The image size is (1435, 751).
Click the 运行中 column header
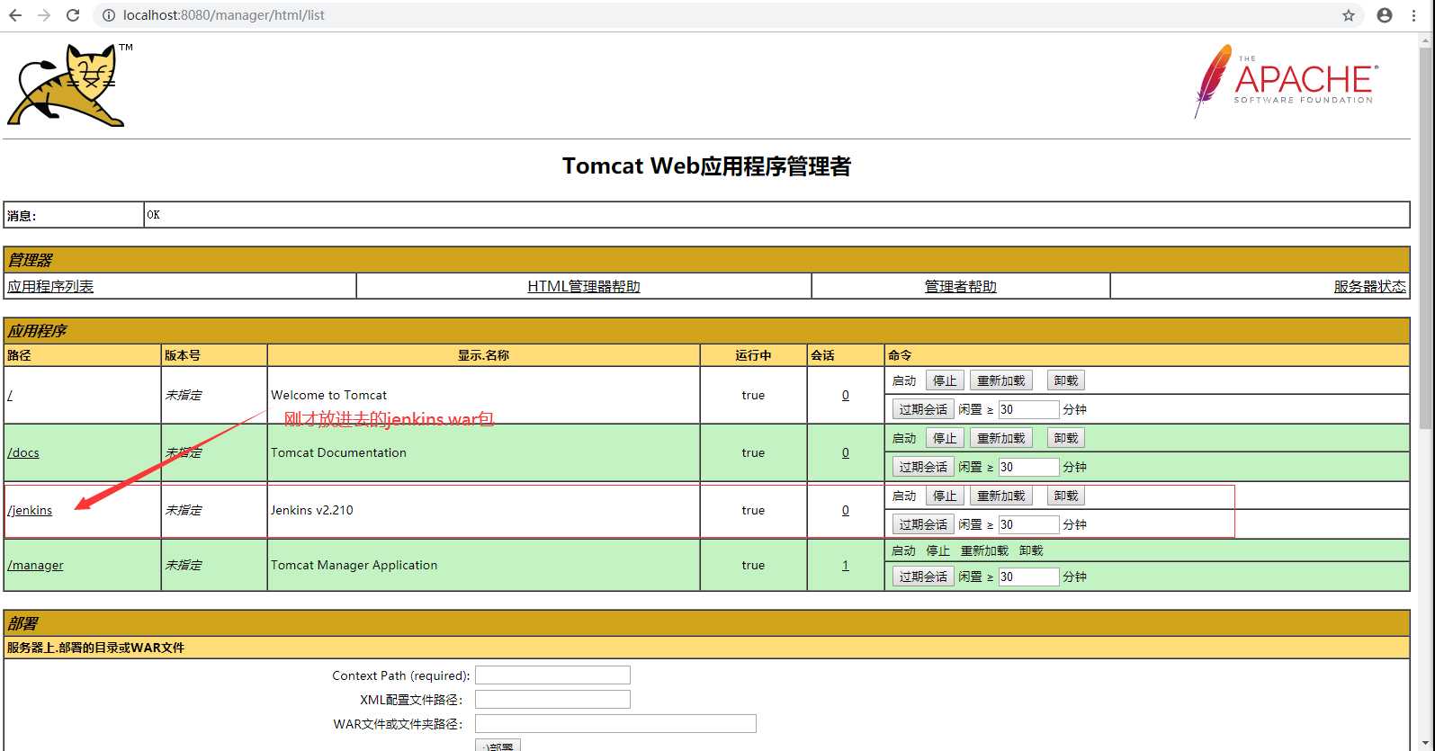click(753, 355)
